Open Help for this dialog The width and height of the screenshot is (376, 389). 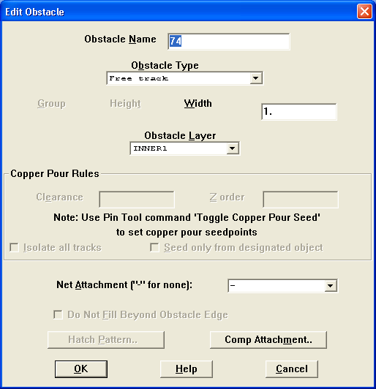pyautogui.click(x=187, y=369)
